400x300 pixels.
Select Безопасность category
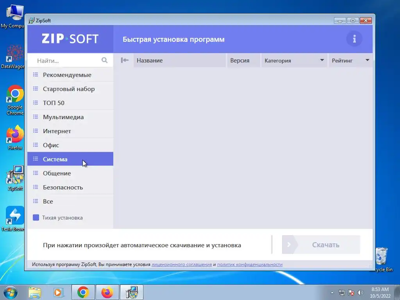70,187
